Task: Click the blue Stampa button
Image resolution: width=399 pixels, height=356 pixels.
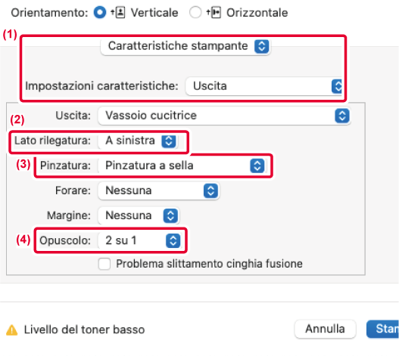Action: point(382,329)
